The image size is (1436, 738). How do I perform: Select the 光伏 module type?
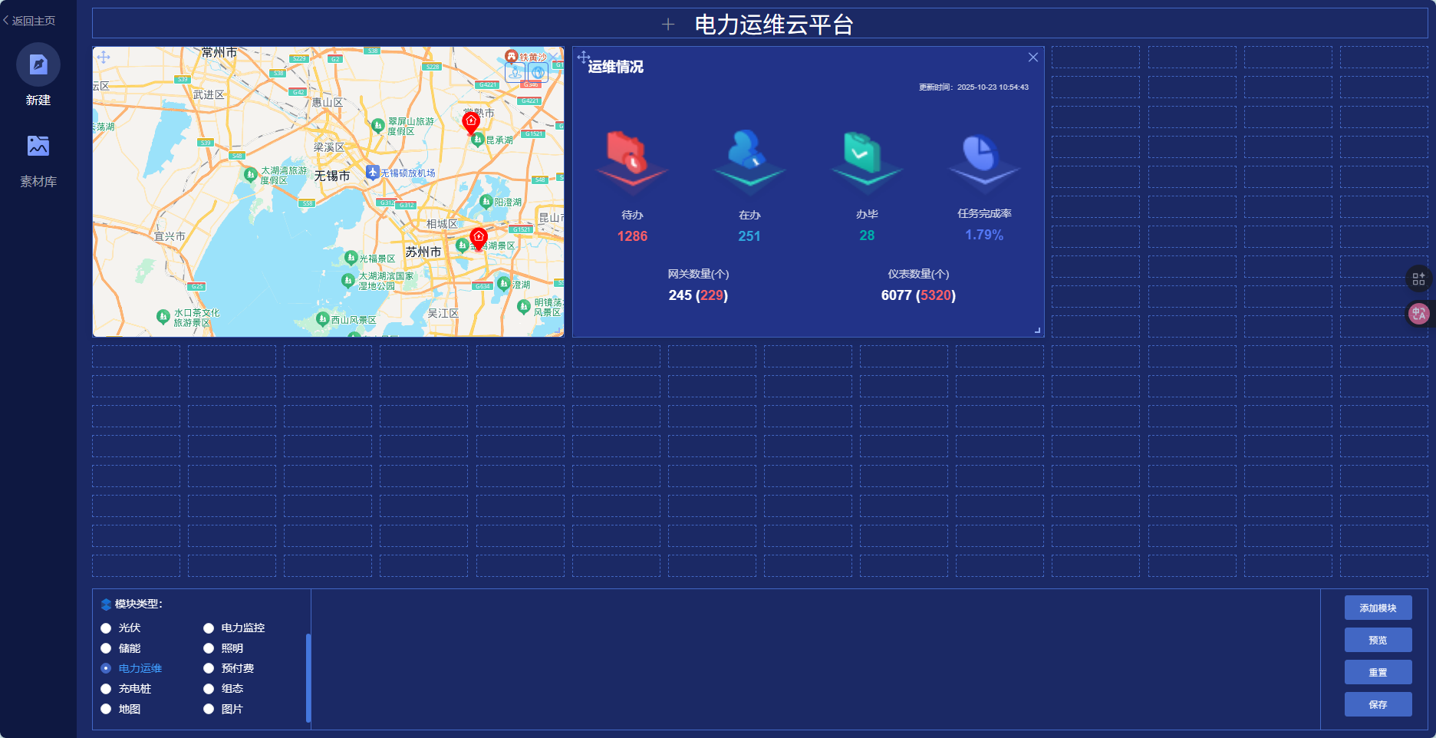(105, 628)
